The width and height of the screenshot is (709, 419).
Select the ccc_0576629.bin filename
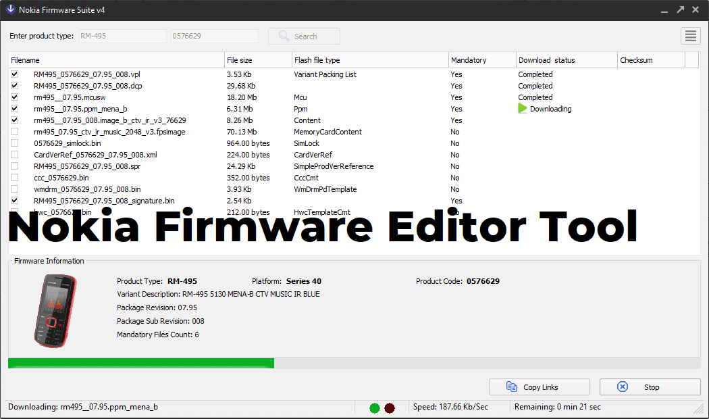pyautogui.click(x=61, y=178)
